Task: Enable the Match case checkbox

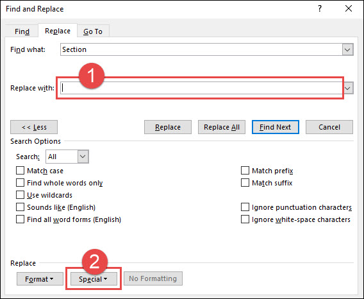Action: (x=21, y=171)
